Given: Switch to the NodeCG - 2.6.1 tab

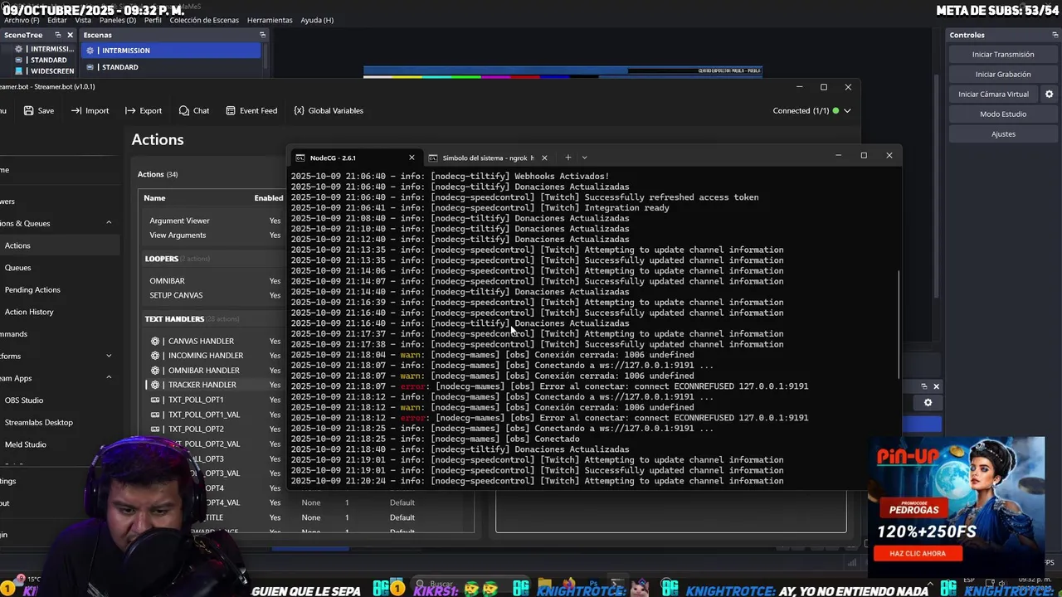Looking at the screenshot, I should tap(356, 158).
